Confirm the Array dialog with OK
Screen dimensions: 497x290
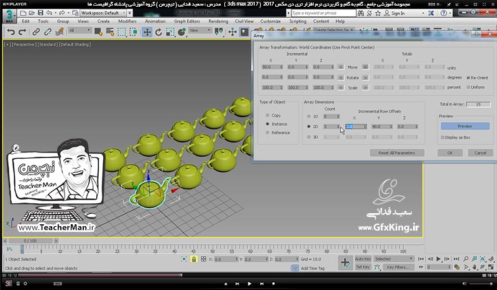(450, 153)
